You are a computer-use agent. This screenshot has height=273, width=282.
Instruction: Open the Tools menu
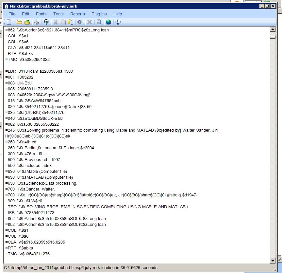58,14
